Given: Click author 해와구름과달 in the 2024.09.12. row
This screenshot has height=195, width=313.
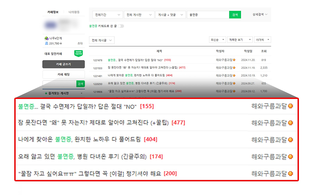Looking at the screenshot, I should pos(224,91).
